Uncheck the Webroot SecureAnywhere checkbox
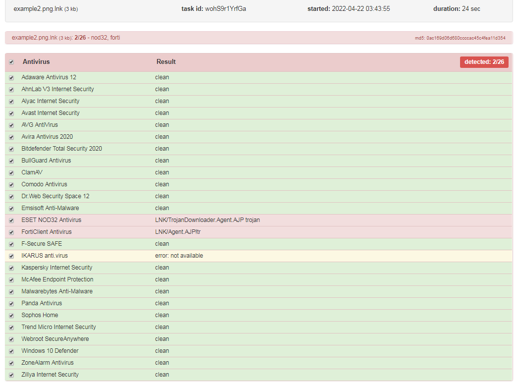Viewport: 516px width, 388px height. [11, 339]
